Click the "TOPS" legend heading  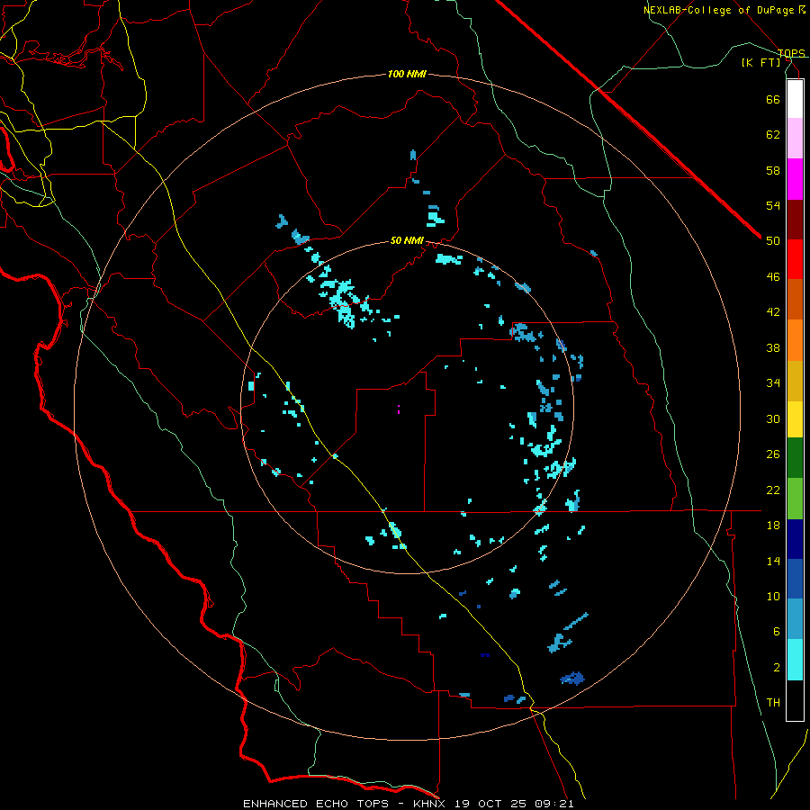pyautogui.click(x=791, y=53)
